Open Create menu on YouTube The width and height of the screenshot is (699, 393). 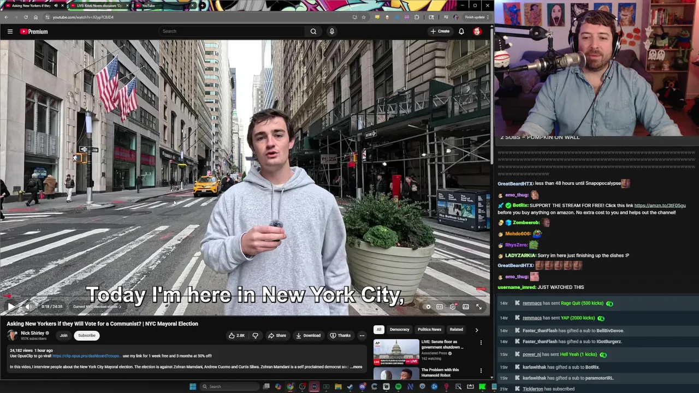click(x=440, y=31)
